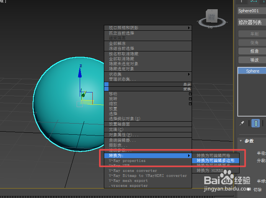Select 全部解冻 menu entry

point(148,43)
